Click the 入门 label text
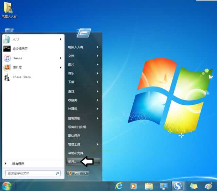 click(x=16, y=39)
